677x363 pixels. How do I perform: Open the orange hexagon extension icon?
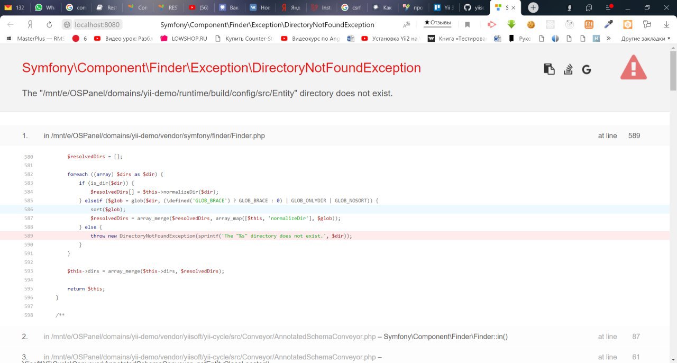click(628, 24)
